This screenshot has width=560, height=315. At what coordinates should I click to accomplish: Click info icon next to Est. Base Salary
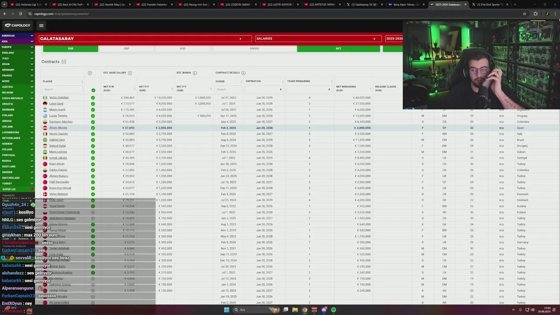coord(130,73)
